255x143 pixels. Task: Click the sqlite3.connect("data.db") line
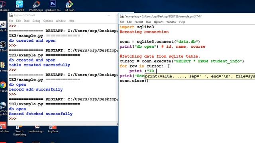coord(160,42)
